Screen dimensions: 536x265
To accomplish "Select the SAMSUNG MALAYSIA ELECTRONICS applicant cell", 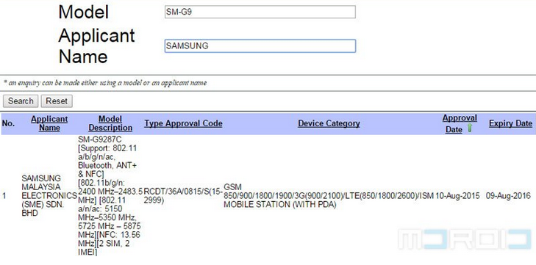I will (x=49, y=196).
